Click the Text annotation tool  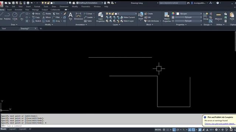pyautogui.click(x=70, y=16)
